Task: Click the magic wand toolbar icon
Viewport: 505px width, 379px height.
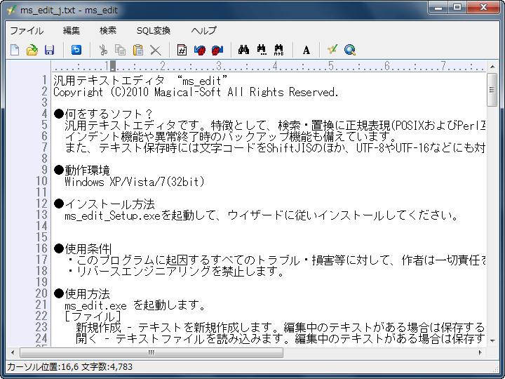Action: point(332,50)
